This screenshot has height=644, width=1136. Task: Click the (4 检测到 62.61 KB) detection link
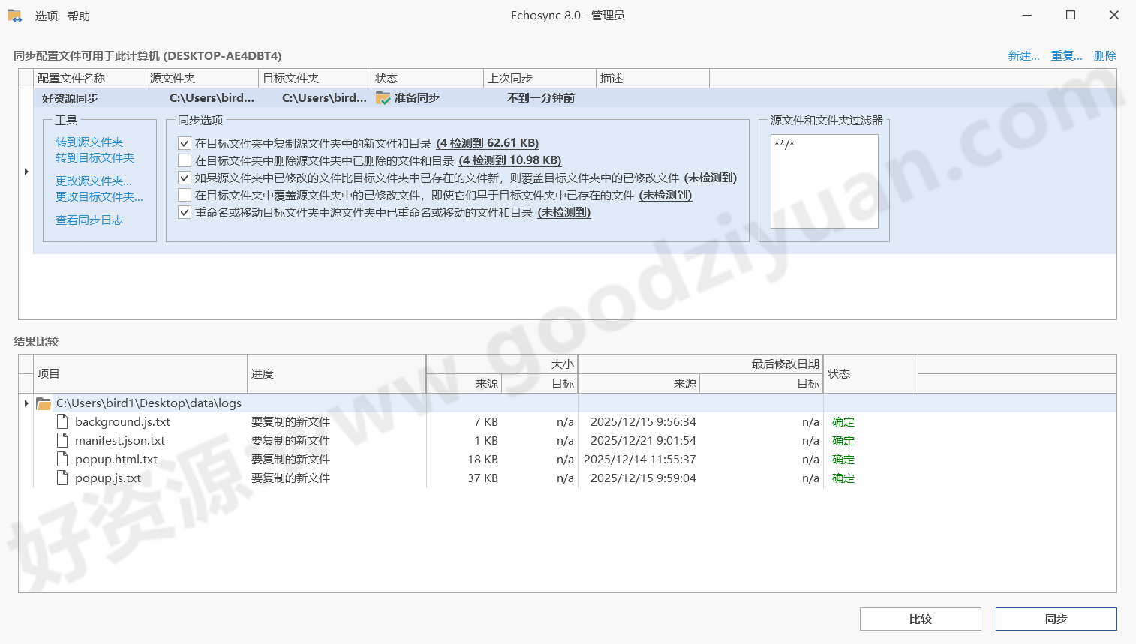tap(488, 143)
